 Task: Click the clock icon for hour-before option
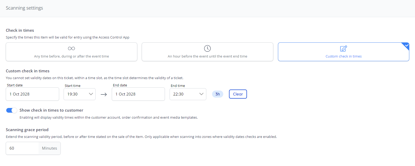point(207,48)
